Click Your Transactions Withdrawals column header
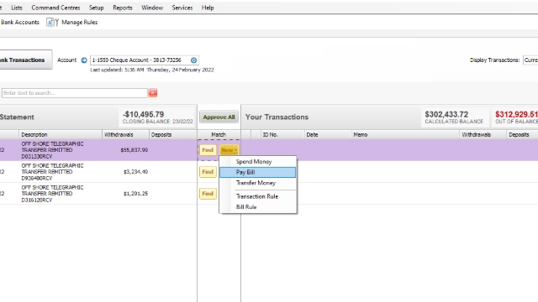 click(483, 134)
